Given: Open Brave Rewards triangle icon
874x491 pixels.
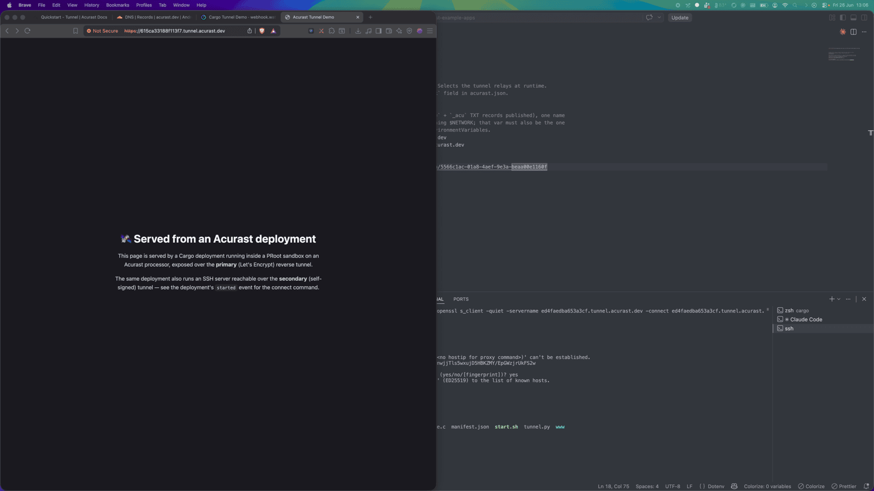Looking at the screenshot, I should [x=273, y=31].
